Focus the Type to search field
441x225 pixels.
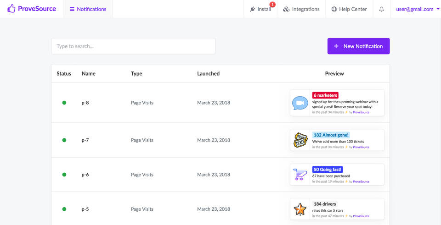(x=133, y=46)
